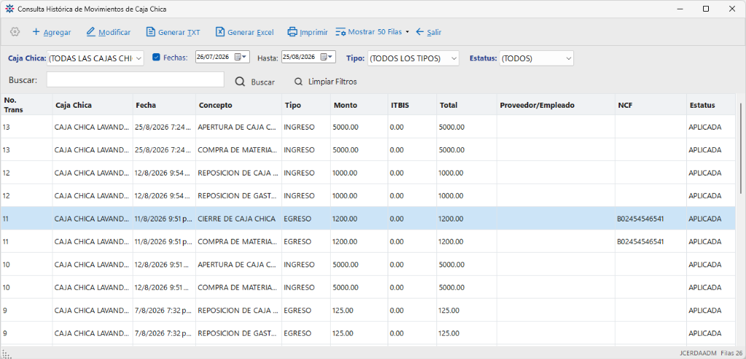Viewport: 746px width, 359px height.
Task: Open the calendar picker for the Hasta date
Action: 327,57
